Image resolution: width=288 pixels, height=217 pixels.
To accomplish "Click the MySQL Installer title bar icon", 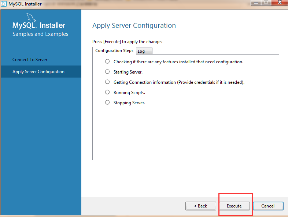I will coord(4,4).
